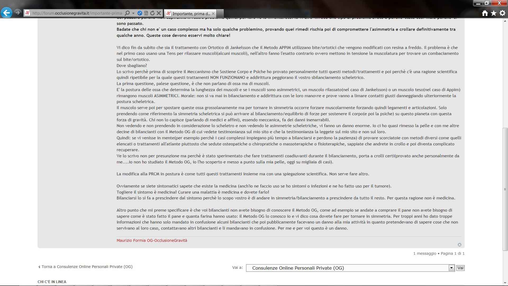Click the post top-arrow icon below signature
The height and width of the screenshot is (286, 508).
point(460,245)
